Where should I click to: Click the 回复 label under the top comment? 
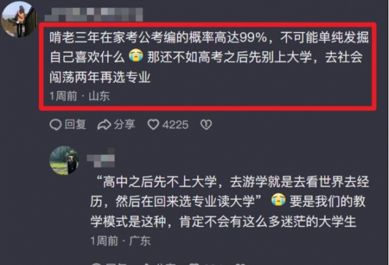point(75,124)
